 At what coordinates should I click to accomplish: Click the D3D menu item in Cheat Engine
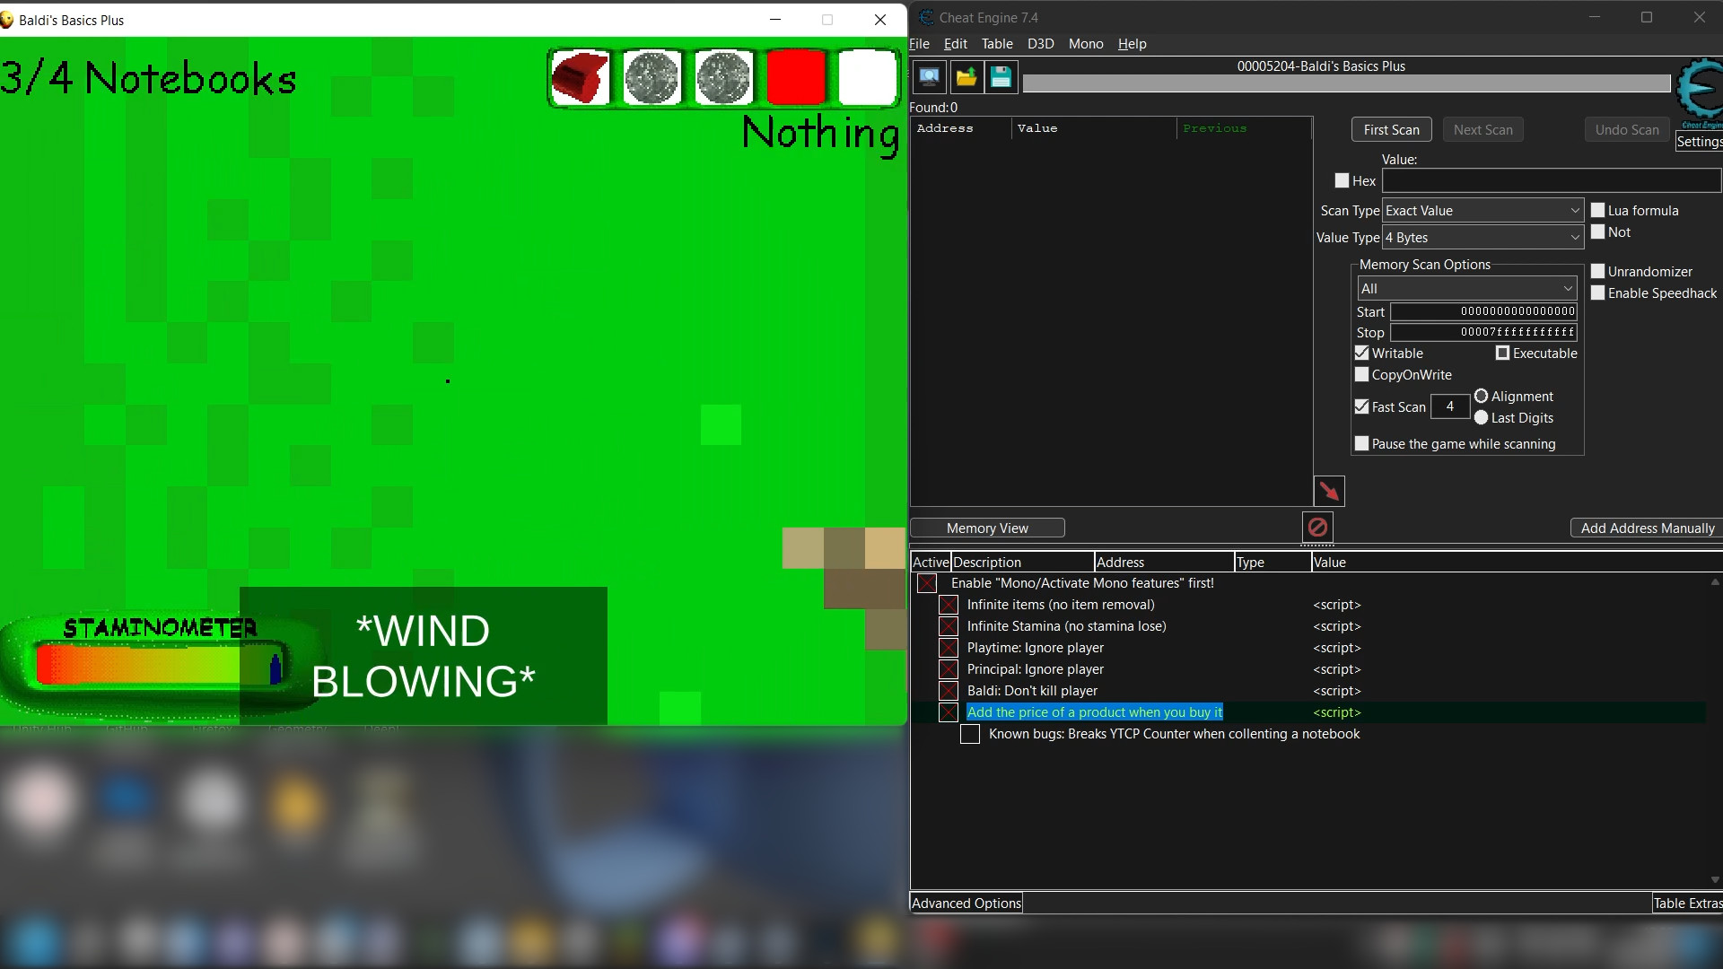(x=1040, y=44)
